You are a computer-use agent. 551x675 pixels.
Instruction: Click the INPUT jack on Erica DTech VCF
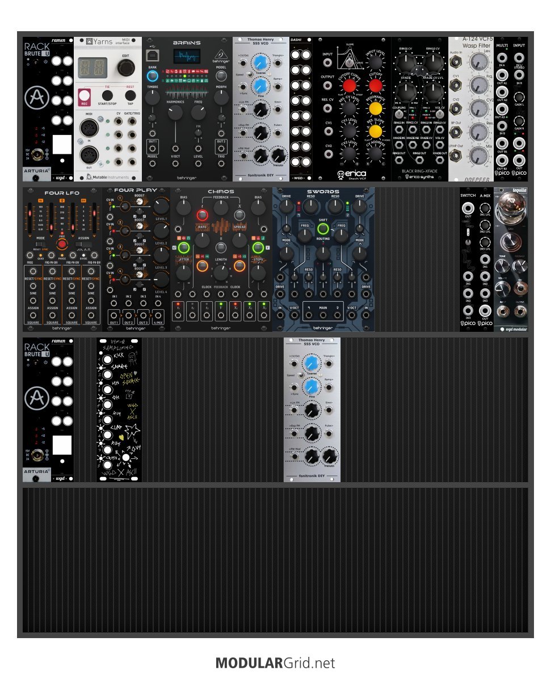[328, 62]
